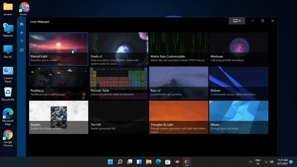Open the Windows Start menu

pyautogui.click(x=110, y=162)
